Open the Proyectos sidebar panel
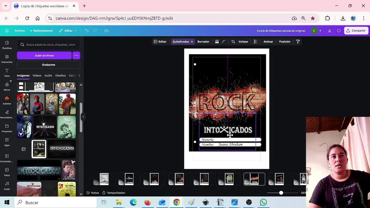Image resolution: width=370 pixels, height=208 pixels. coord(7,128)
